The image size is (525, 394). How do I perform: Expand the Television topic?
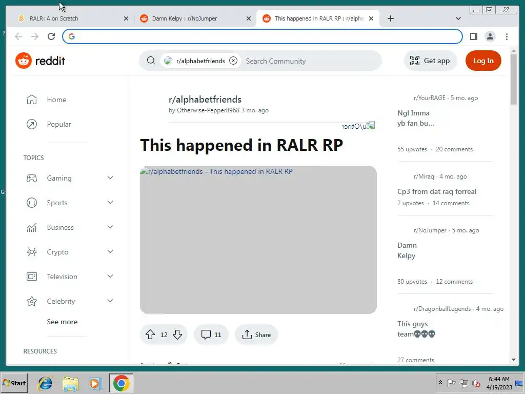[x=110, y=276]
